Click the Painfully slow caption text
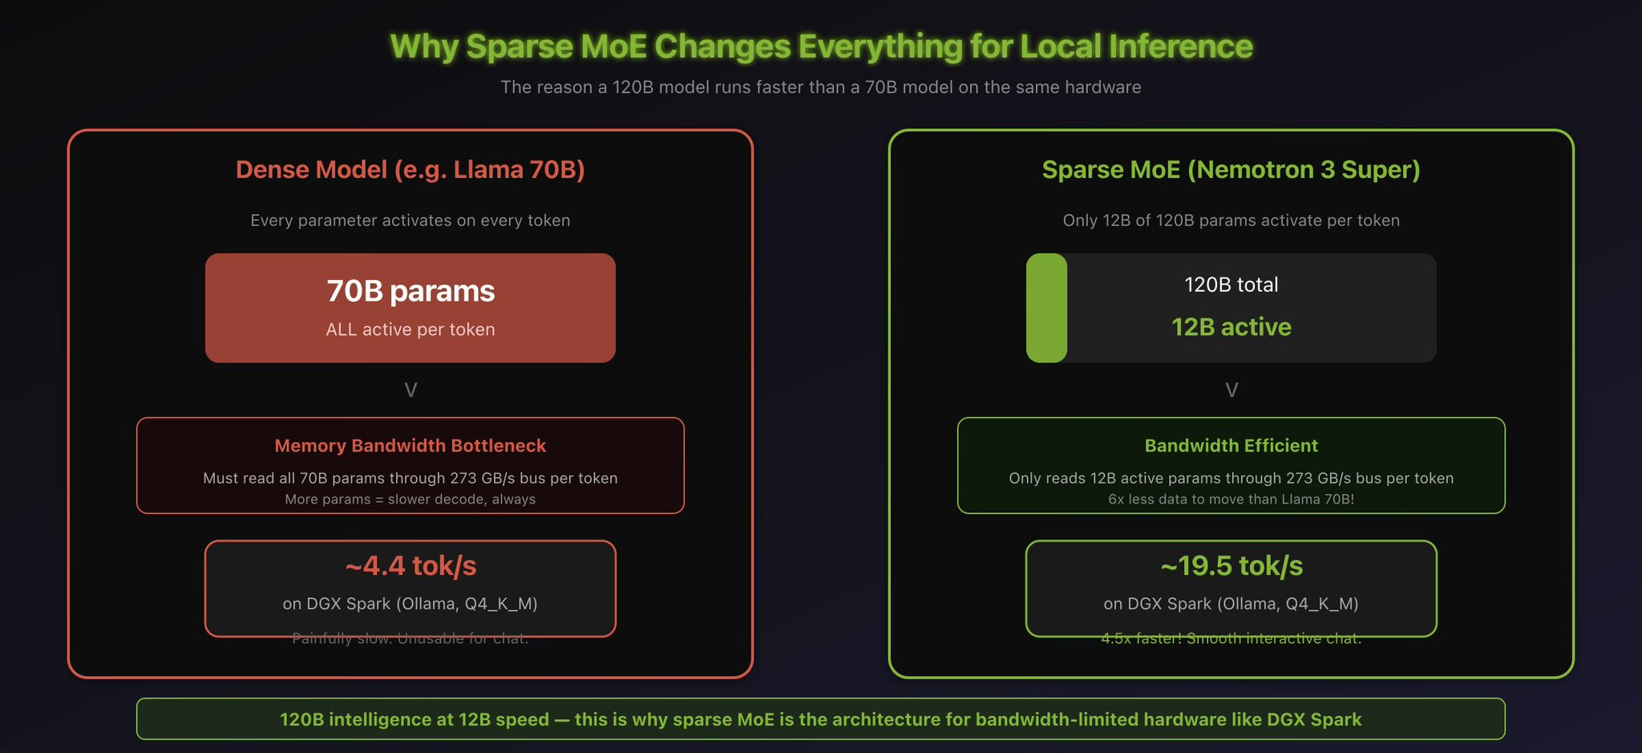Screen dimensions: 1642x753 [410, 639]
